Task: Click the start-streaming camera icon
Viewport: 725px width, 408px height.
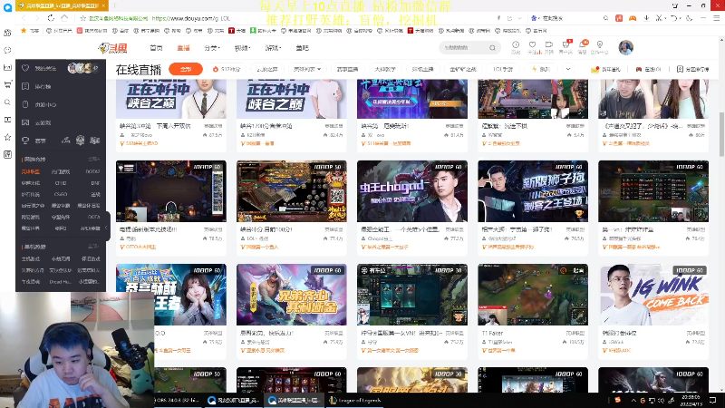Action: (x=549, y=44)
